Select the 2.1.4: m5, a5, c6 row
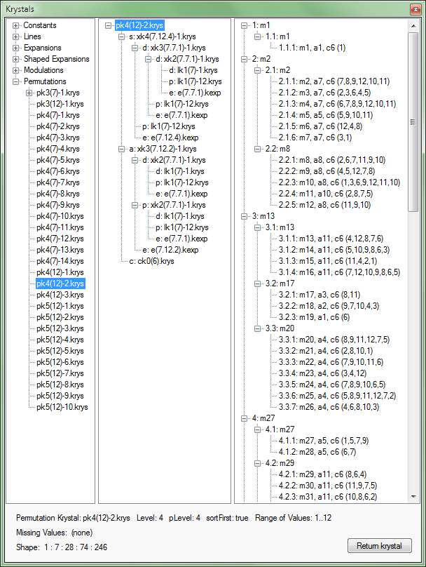 [326, 115]
